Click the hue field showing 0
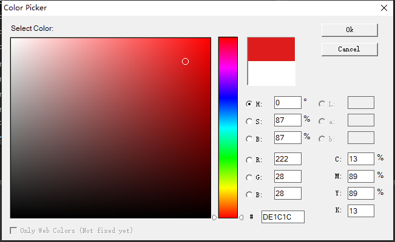The image size is (395, 242). click(x=288, y=102)
